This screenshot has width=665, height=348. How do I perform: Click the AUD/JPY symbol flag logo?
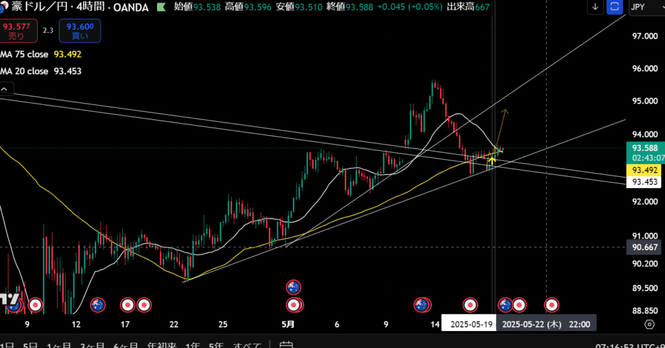(x=3, y=7)
